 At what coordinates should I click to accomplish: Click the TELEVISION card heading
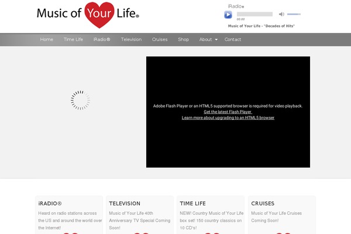click(x=125, y=204)
